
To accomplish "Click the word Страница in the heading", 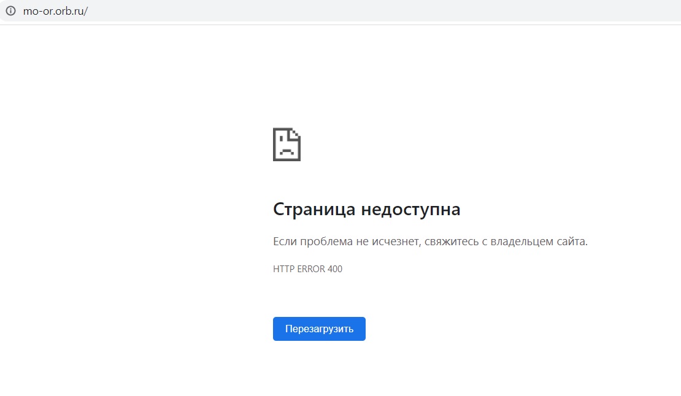I will click(314, 210).
